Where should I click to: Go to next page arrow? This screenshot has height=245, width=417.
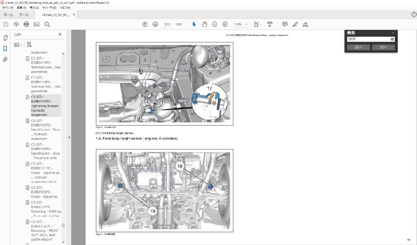coord(155,24)
